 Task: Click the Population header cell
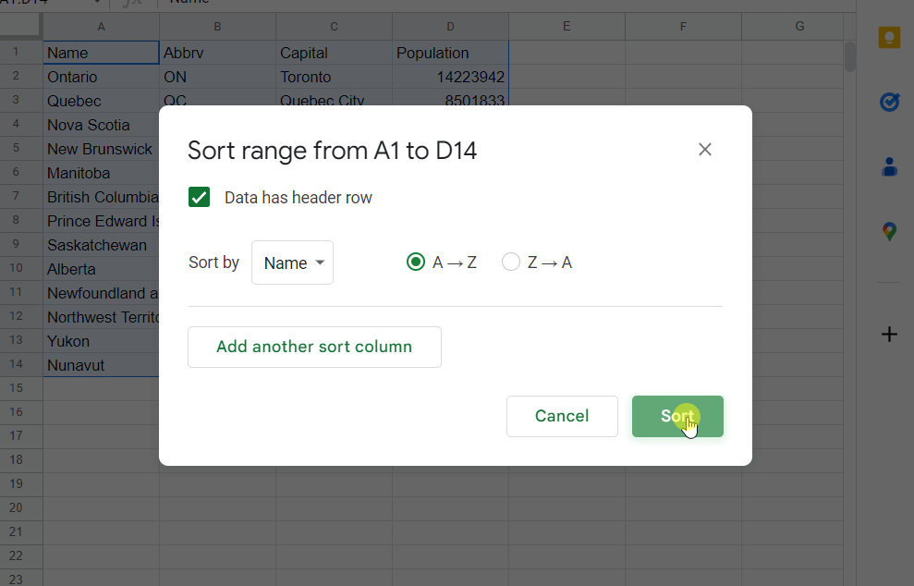[450, 53]
